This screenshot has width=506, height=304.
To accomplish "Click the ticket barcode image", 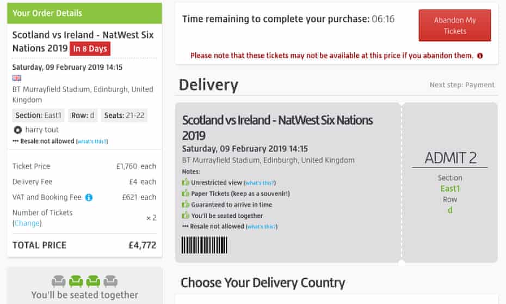I will [204, 245].
